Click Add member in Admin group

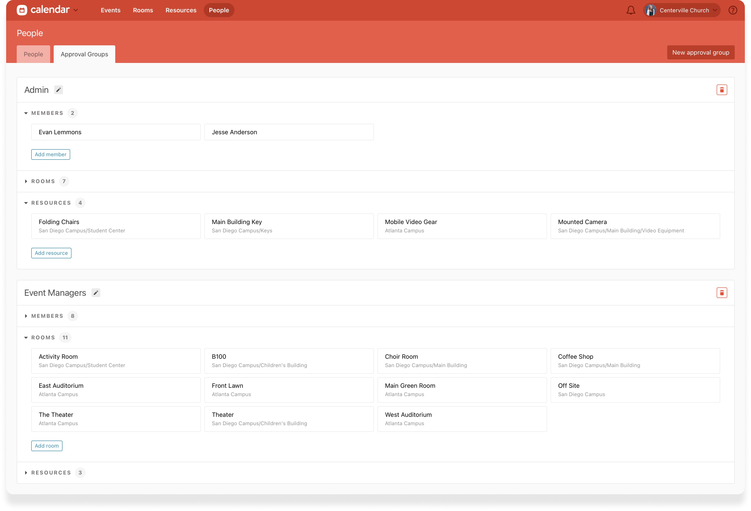[x=51, y=154]
